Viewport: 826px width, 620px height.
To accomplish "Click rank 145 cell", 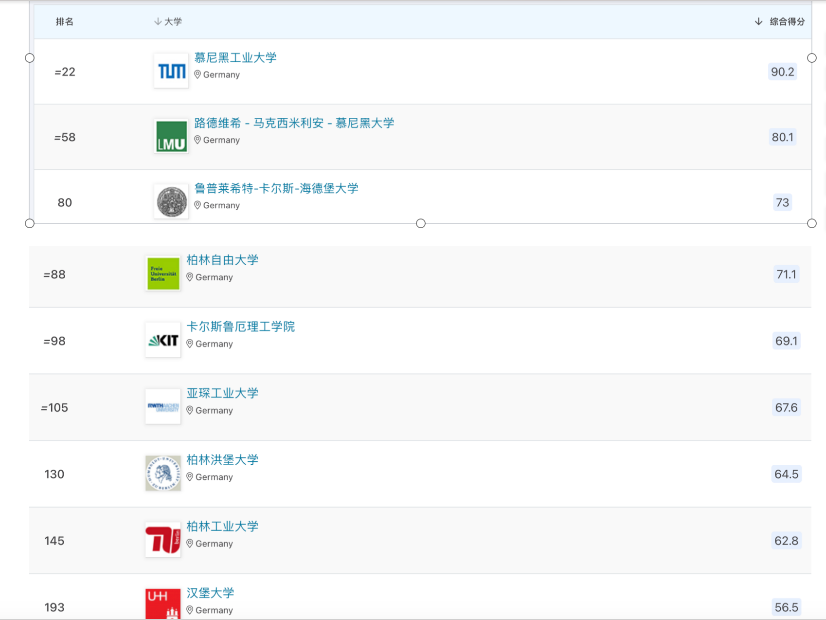I will [x=54, y=541].
